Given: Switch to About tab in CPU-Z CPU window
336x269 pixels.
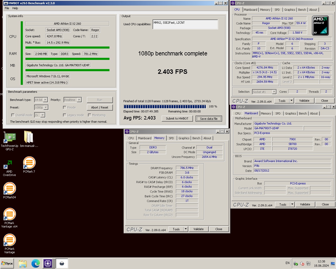Looking at the screenshot, I should pos(313,10).
